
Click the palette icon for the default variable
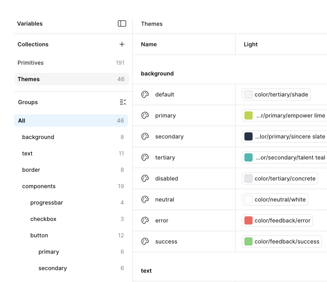tap(145, 94)
